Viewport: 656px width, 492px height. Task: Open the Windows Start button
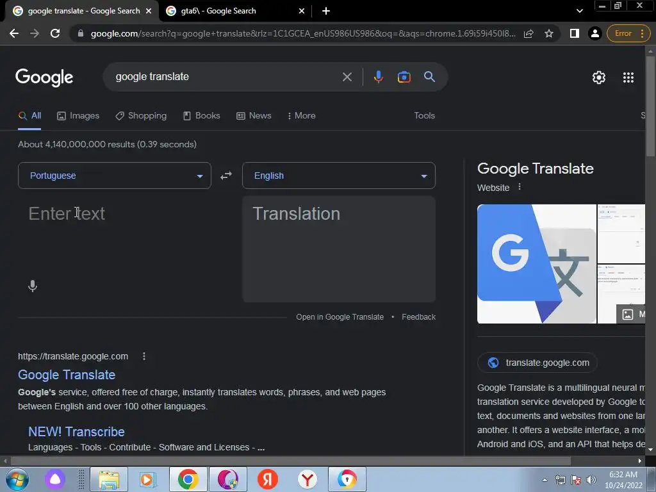click(x=17, y=479)
